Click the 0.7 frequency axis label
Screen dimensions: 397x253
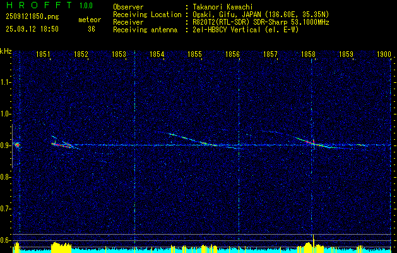pos(6,209)
